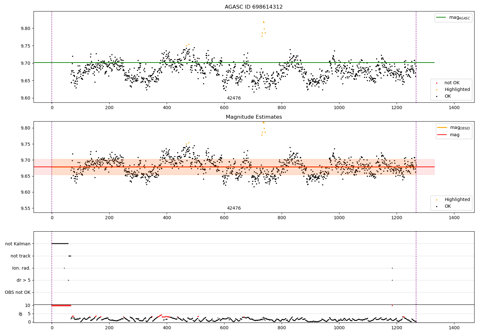Click the 'not Kalman' row label

click(x=18, y=244)
